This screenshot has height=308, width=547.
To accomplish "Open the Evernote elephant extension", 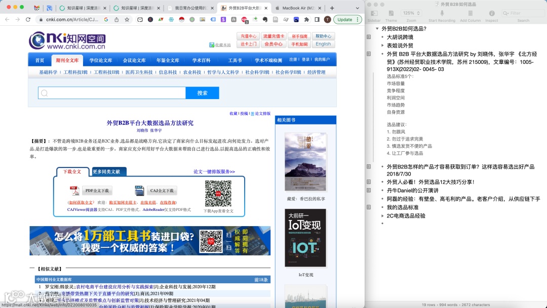I will tap(265, 20).
